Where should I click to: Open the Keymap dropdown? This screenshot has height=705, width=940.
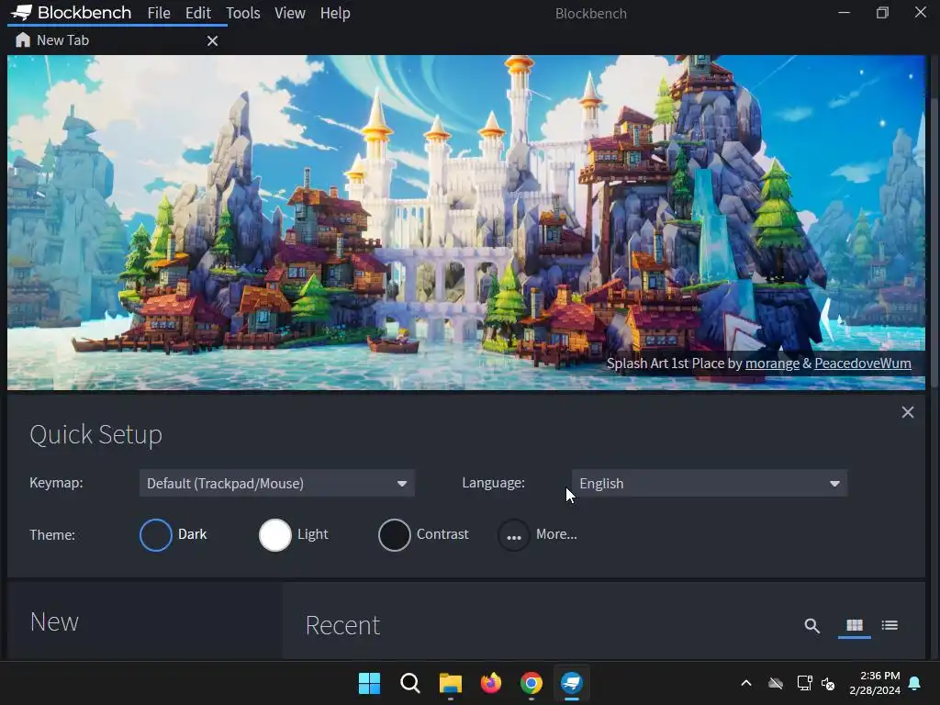277,483
